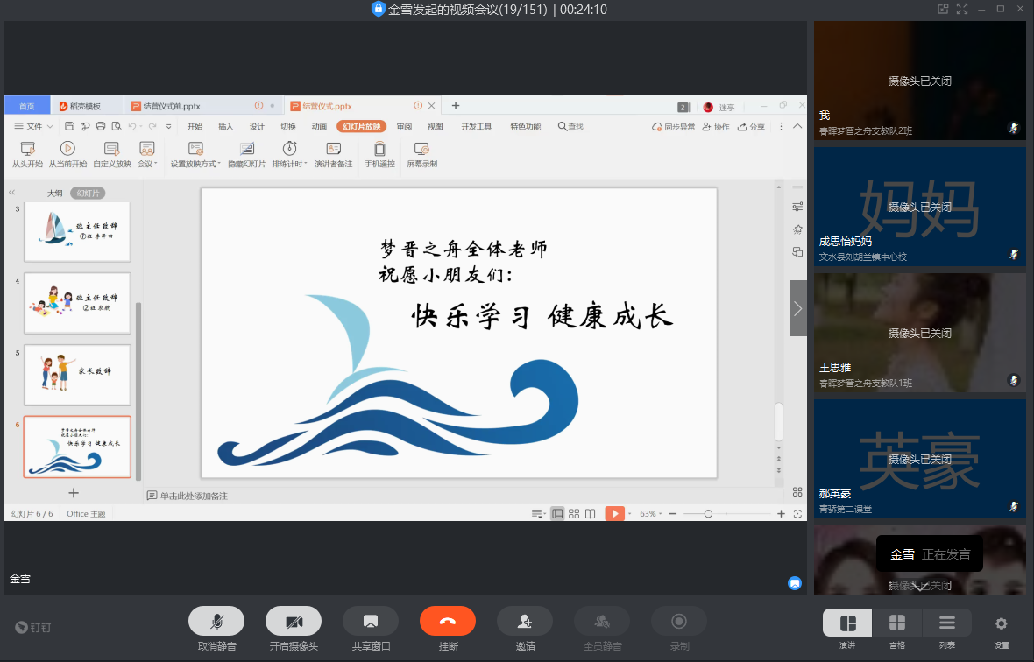
Task: Open the 稻壳模板 template tab
Action: point(87,106)
